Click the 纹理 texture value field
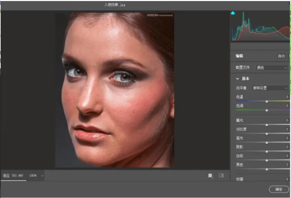This screenshot has width=291, height=198. point(287,179)
